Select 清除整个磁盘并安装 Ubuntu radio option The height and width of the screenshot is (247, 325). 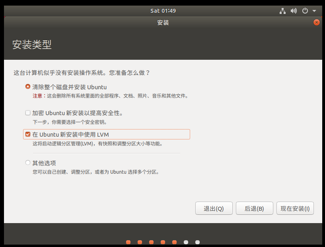click(28, 86)
